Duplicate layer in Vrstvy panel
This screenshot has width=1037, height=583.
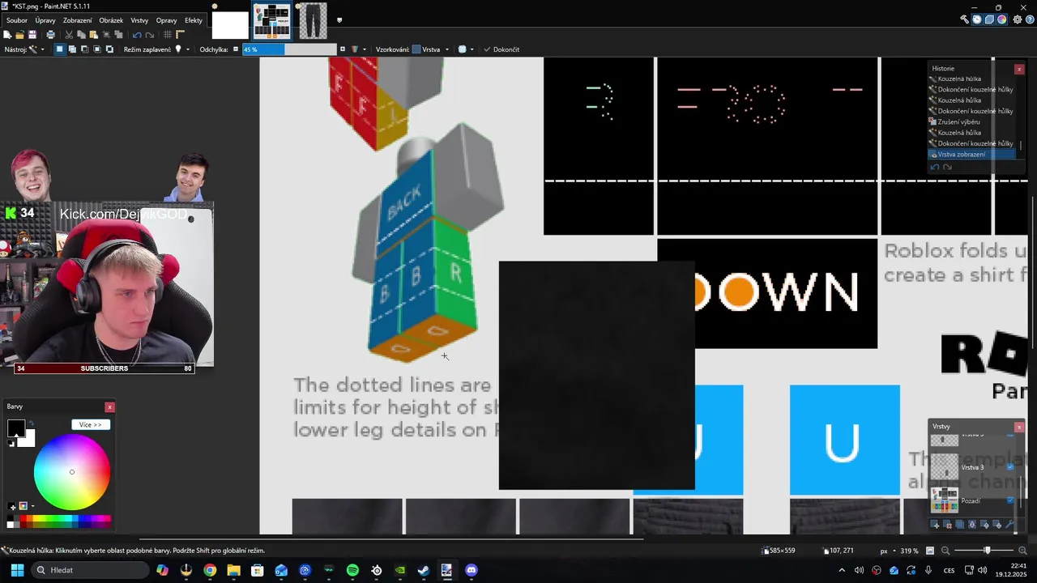[x=960, y=525]
